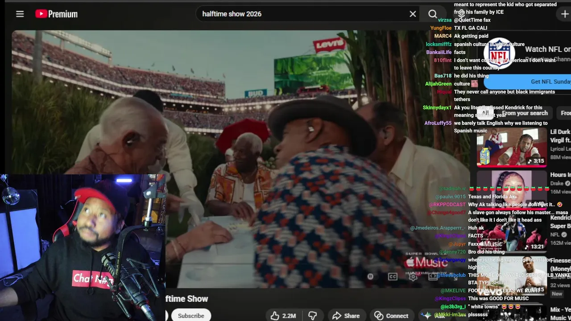This screenshot has width=571, height=321.
Task: Click chat username @KingzClipss
Action: pos(450,299)
